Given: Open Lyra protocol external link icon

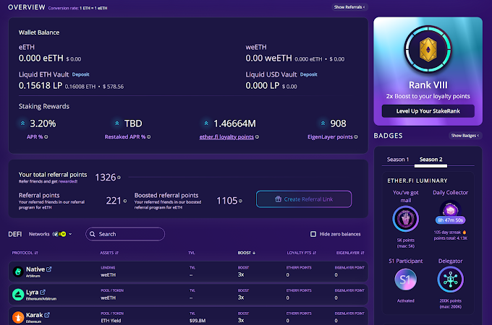Looking at the screenshot, I should 43,292.
